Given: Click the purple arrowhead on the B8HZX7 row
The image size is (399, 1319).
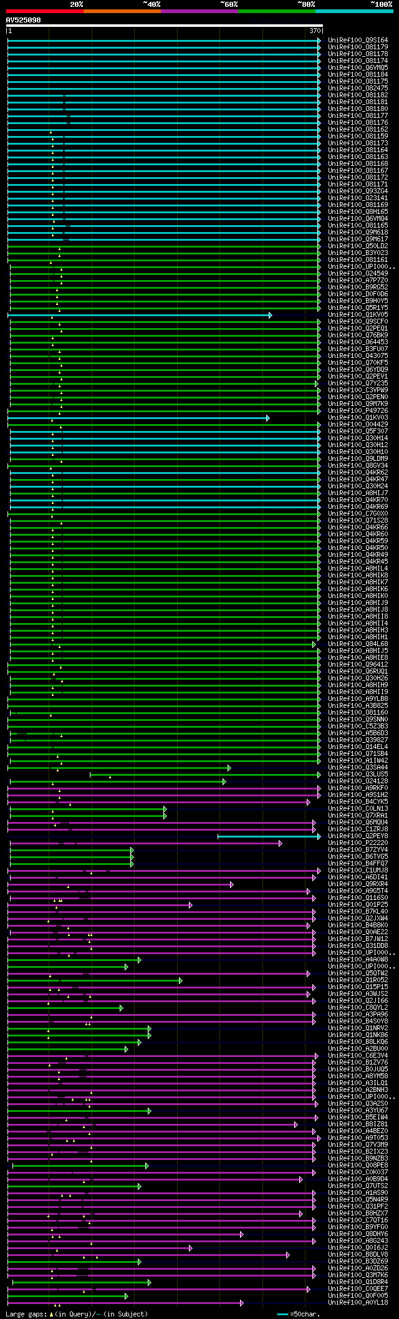Looking at the screenshot, I should pyautogui.click(x=300, y=1214).
